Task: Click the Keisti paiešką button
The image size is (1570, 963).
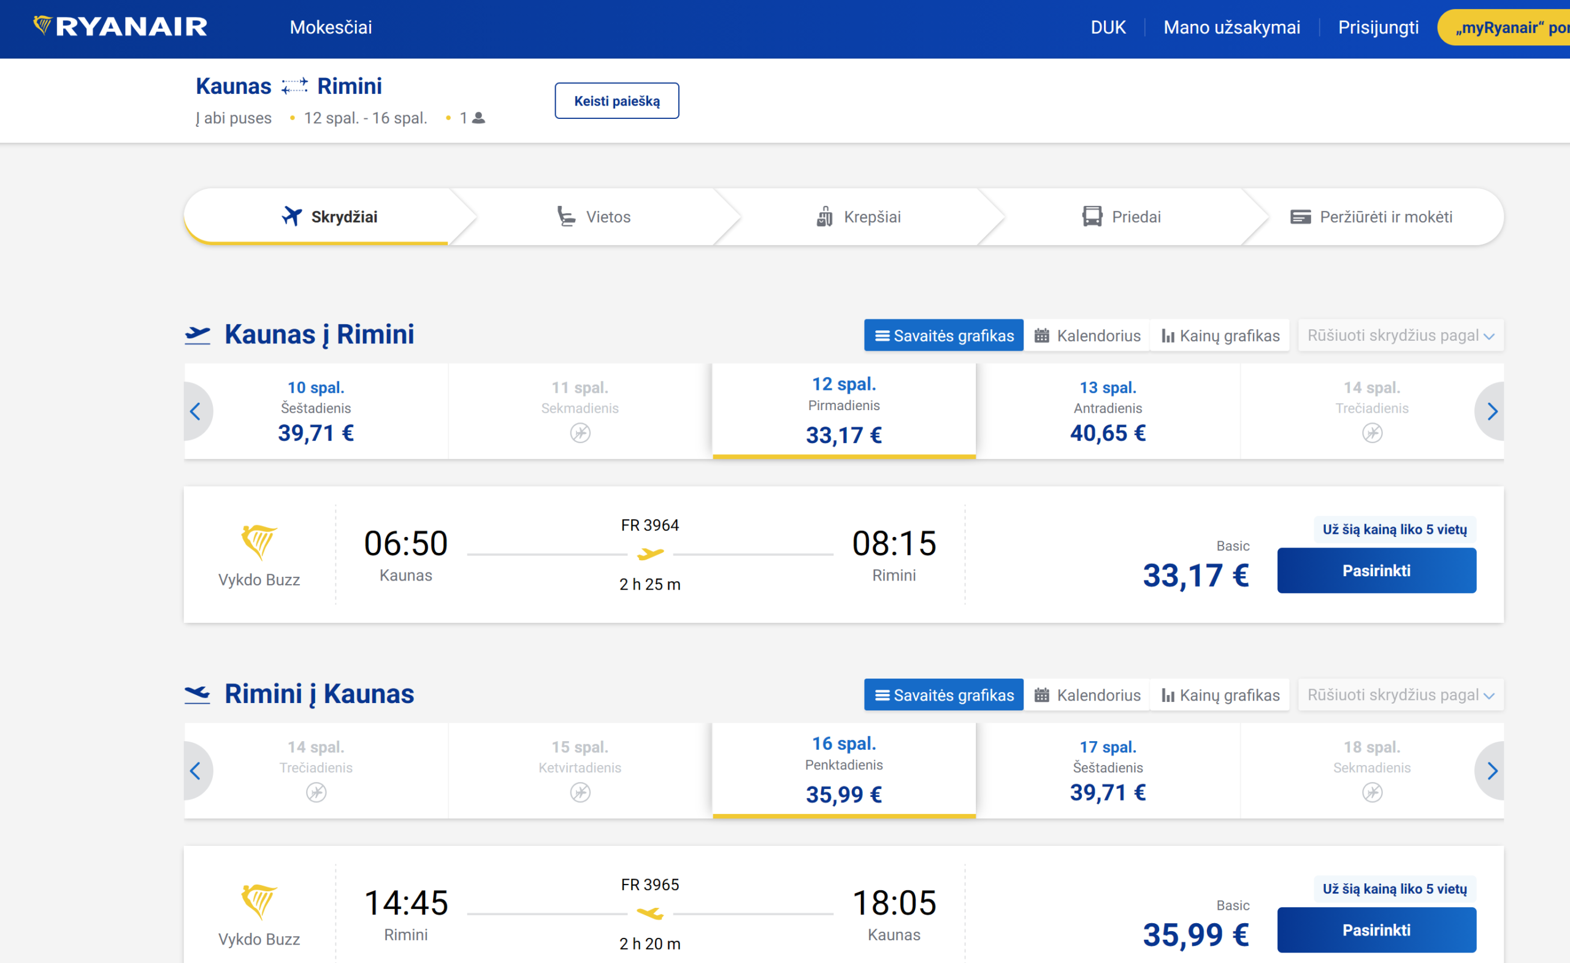Action: pyautogui.click(x=617, y=101)
